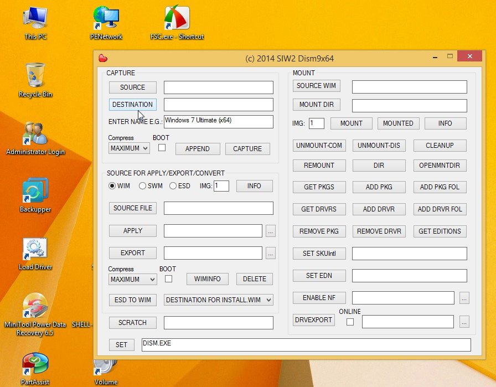Open the Export Compress MAXIMUM dropdown
Viewport: 496px width, 387px height.
point(132,280)
